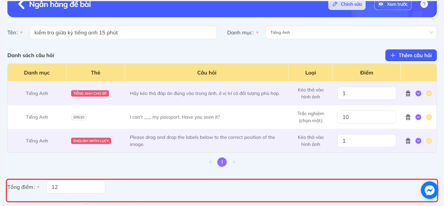Click the SR610 tag
This screenshot has height=206, width=444.
(79, 117)
